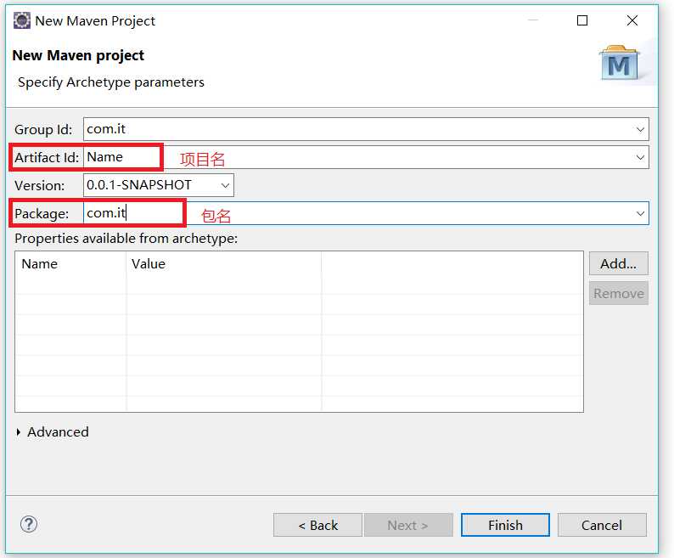The width and height of the screenshot is (674, 558).
Task: Click the 'Properties available from archetype:' label
Action: pos(126,239)
